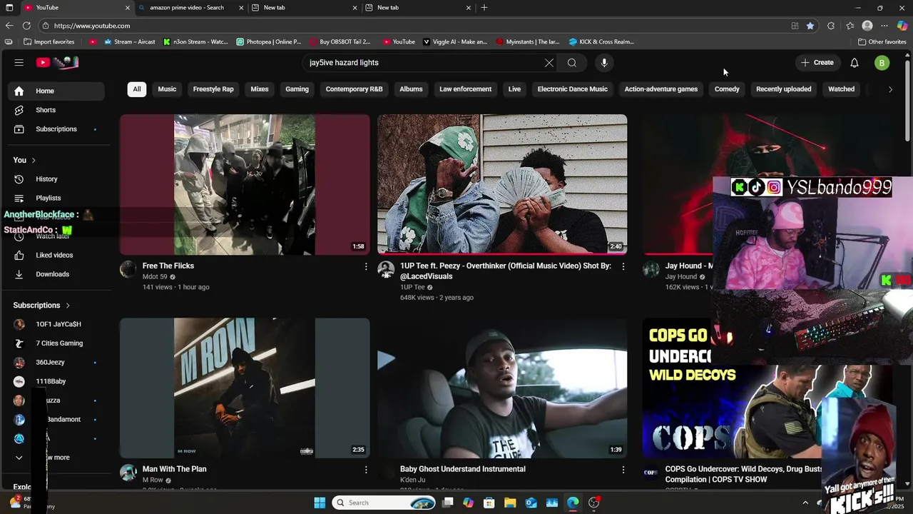Select the All filter chip

coord(137,89)
